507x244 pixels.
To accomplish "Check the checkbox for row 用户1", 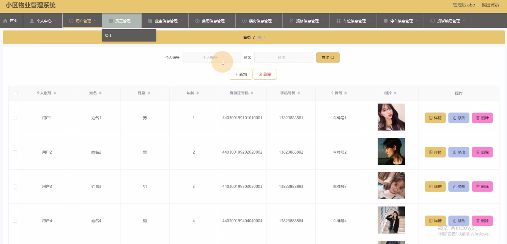I will pos(15,118).
